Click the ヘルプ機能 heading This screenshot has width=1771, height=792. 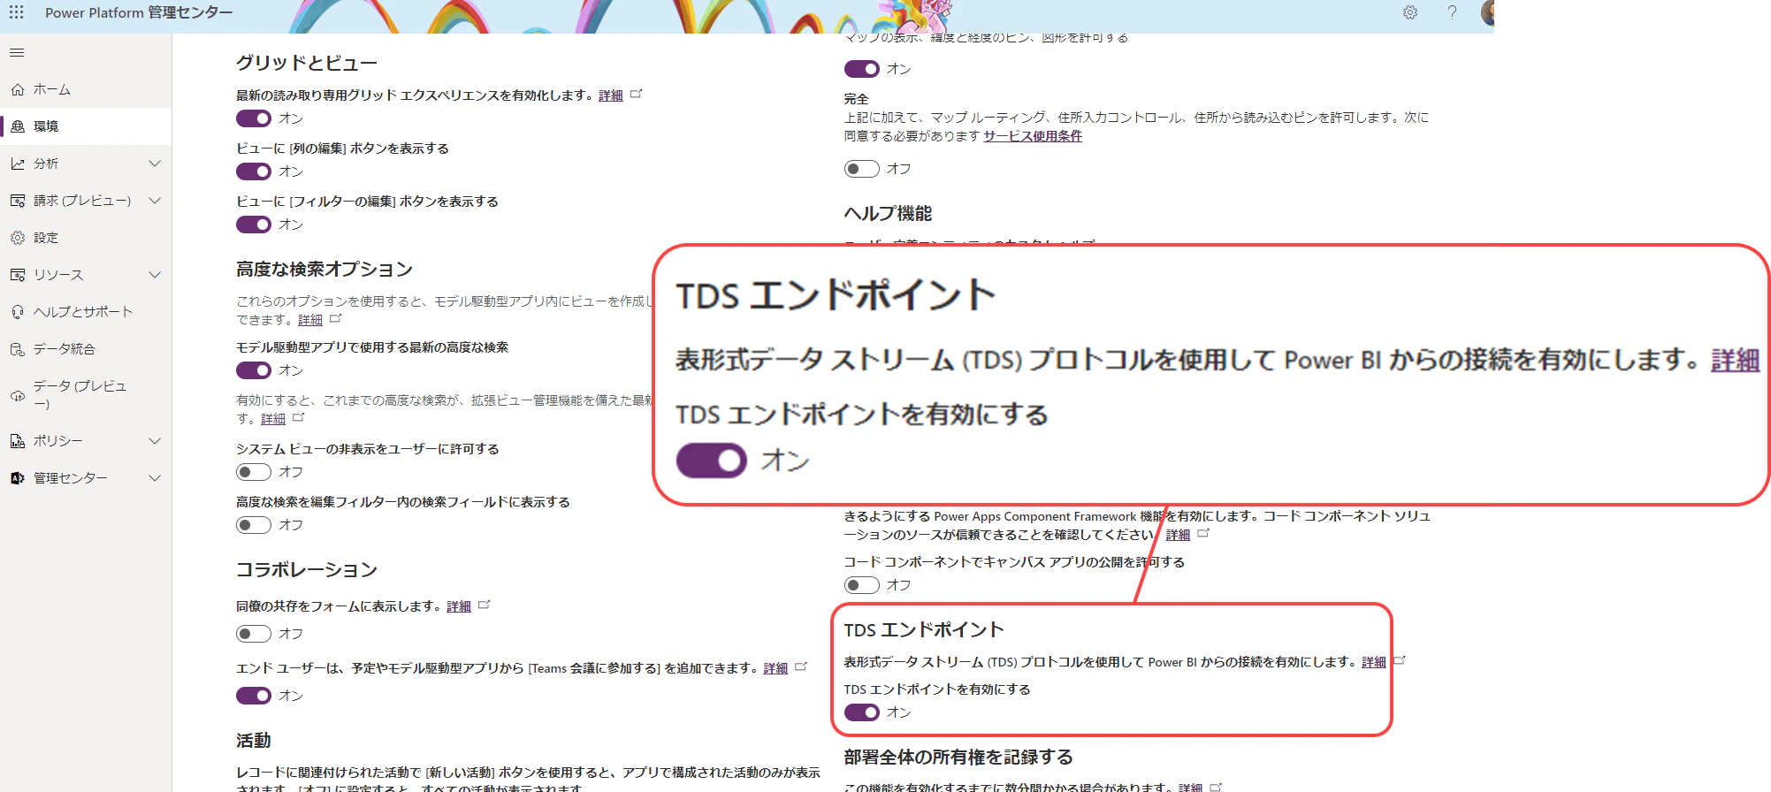889,213
